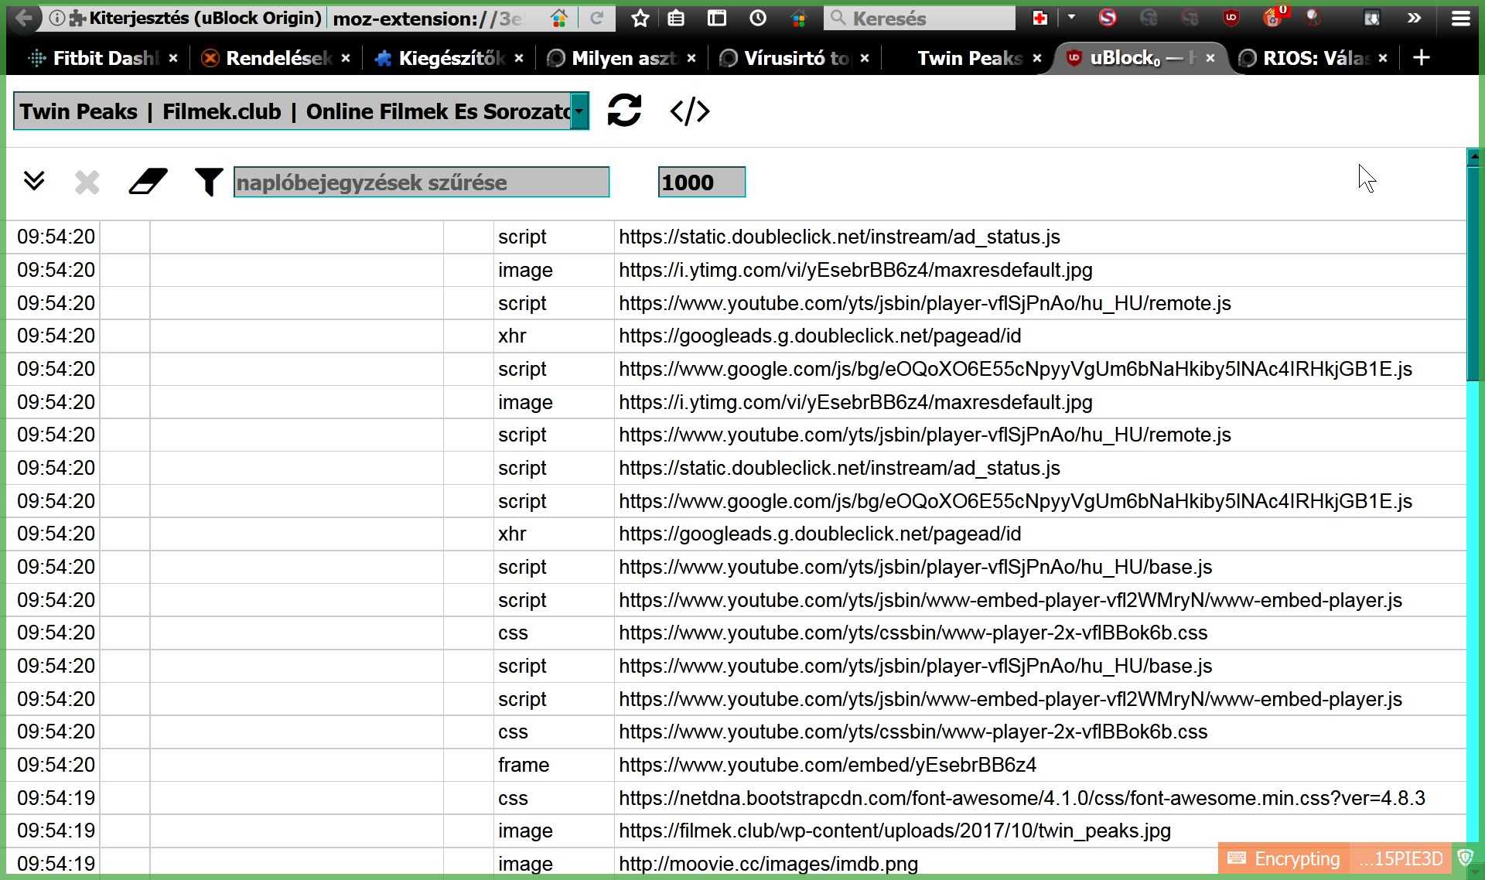
Task: Switch to Vírusirtó tab
Action: click(x=786, y=57)
